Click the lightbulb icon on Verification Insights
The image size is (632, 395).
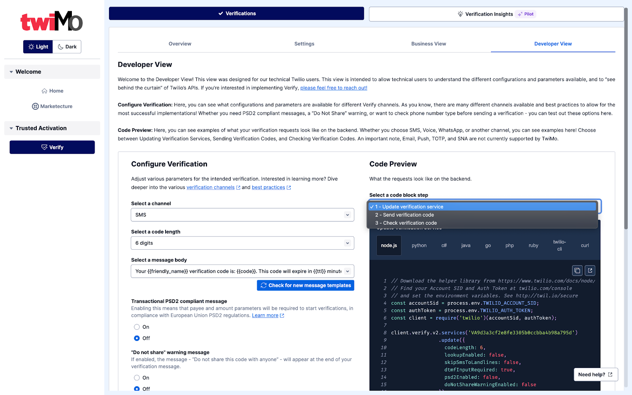click(460, 14)
